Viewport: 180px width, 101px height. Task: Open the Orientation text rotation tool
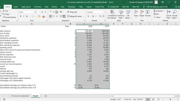[61, 12]
